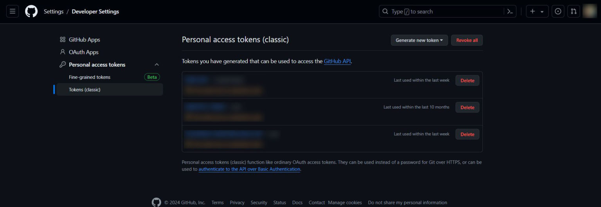601x207 pixels.
Task: Collapse the Personal access tokens section
Action: [157, 64]
